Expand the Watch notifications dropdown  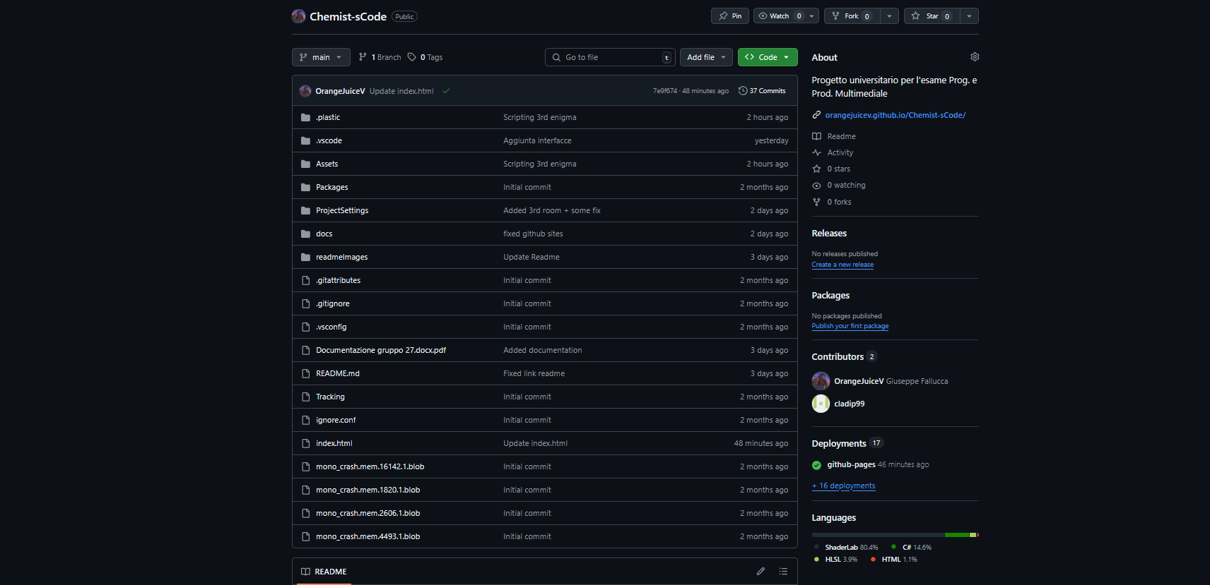click(x=786, y=16)
